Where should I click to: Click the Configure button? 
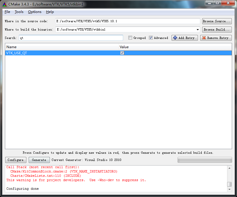16,160
